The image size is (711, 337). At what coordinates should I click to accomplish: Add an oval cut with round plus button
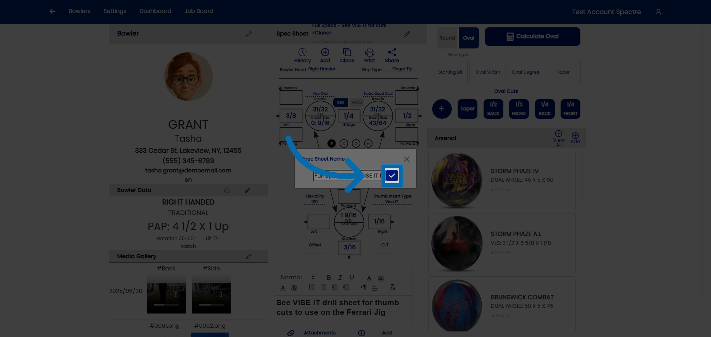tap(442, 109)
